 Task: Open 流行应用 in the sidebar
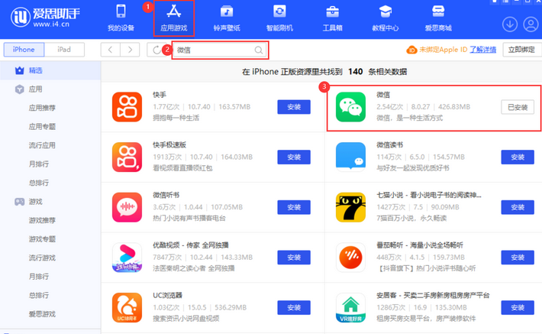pos(42,145)
